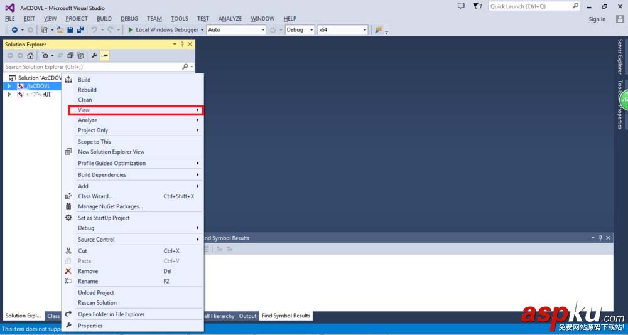
Task: Click the Quick Launch search magnifier icon
Action: pyautogui.click(x=575, y=6)
